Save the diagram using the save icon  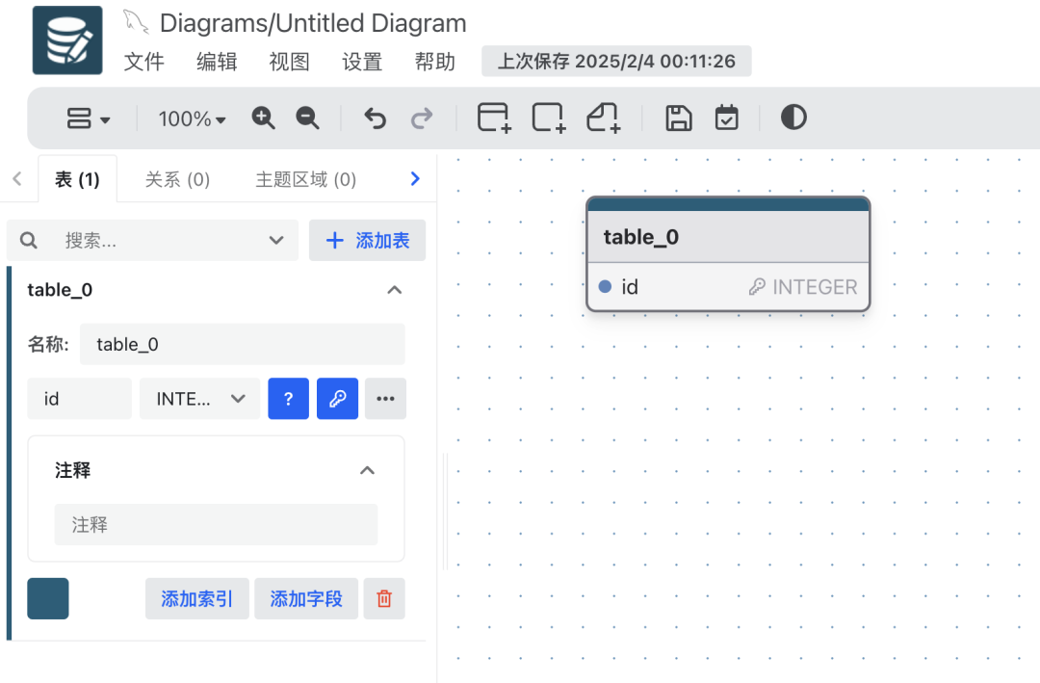[678, 118]
